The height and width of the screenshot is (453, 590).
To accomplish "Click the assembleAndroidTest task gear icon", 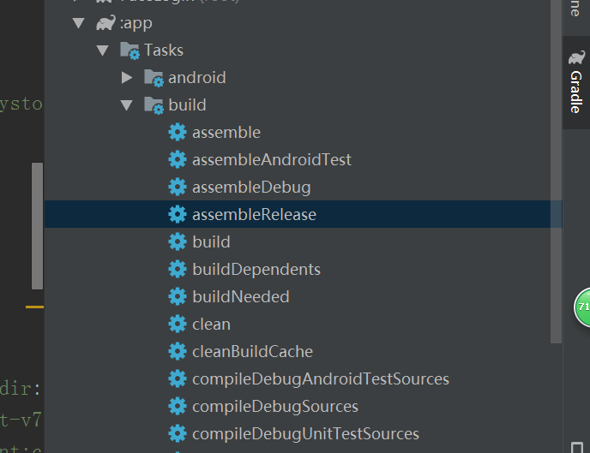I will coord(178,159).
